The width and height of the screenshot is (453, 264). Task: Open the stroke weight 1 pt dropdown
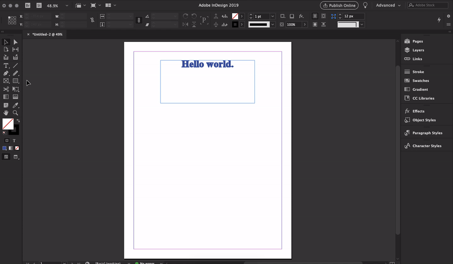tap(272, 16)
